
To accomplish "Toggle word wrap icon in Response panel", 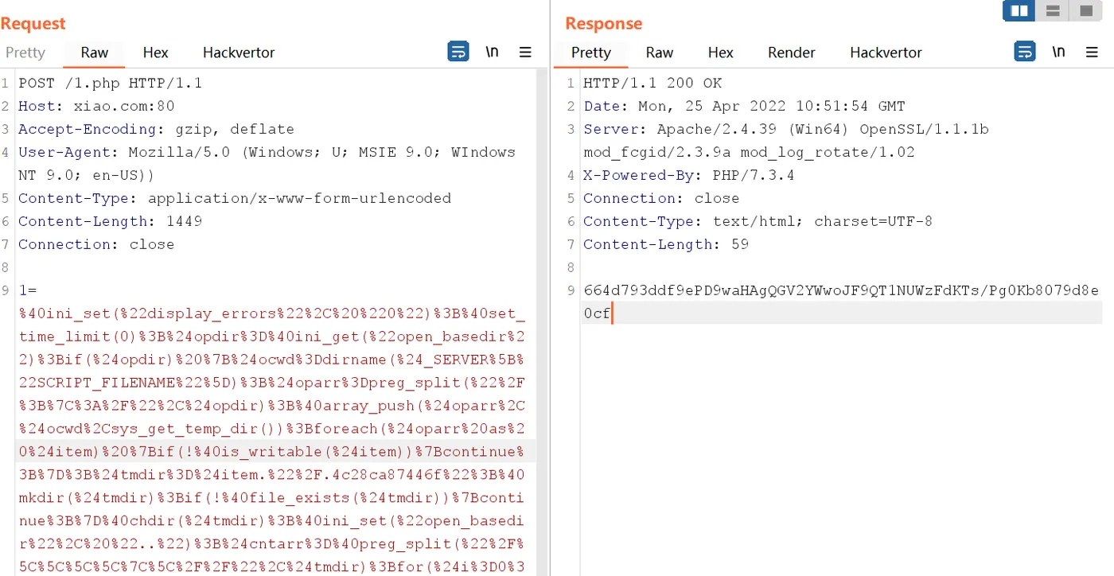I will pos(1025,52).
